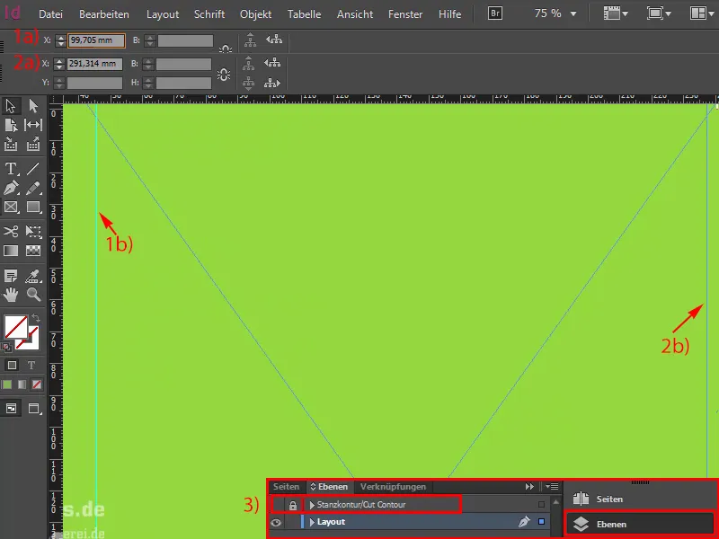Open the Datei menu
The height and width of the screenshot is (539, 719).
(50, 14)
